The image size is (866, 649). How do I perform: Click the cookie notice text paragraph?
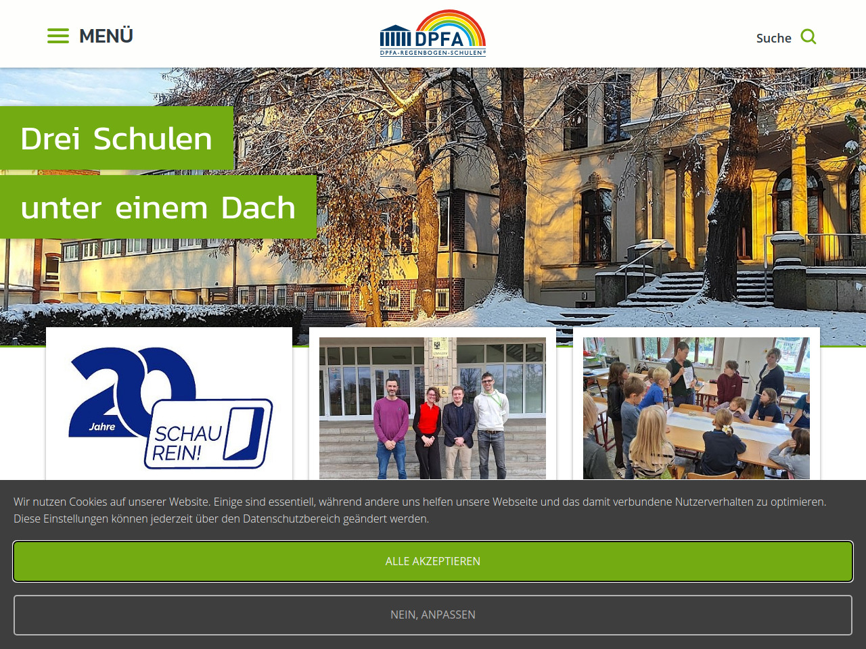click(419, 510)
